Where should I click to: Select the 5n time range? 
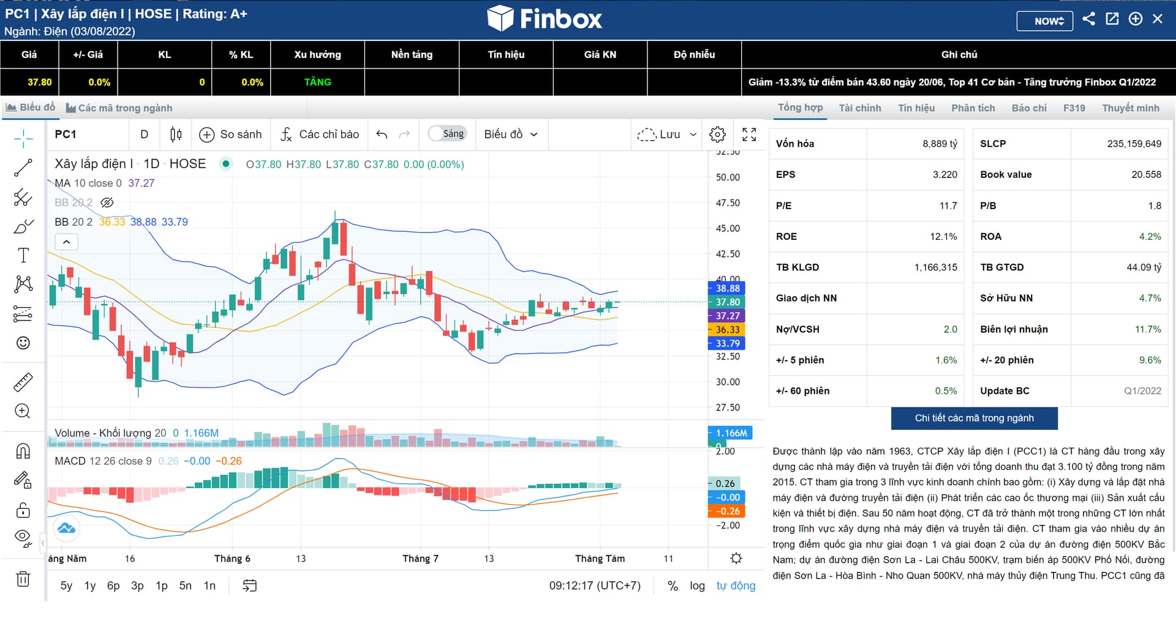pyautogui.click(x=185, y=586)
